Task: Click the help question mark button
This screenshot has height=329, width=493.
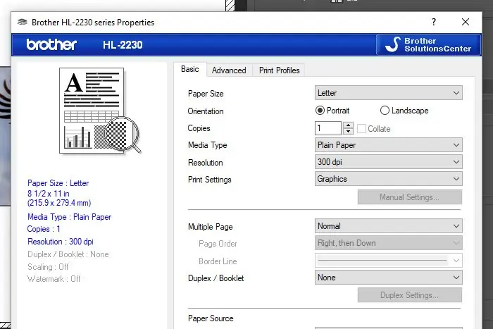Action: tap(434, 22)
